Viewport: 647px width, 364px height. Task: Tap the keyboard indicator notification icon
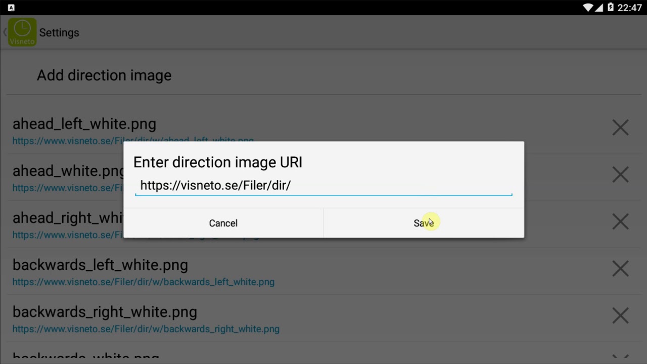pyautogui.click(x=11, y=8)
